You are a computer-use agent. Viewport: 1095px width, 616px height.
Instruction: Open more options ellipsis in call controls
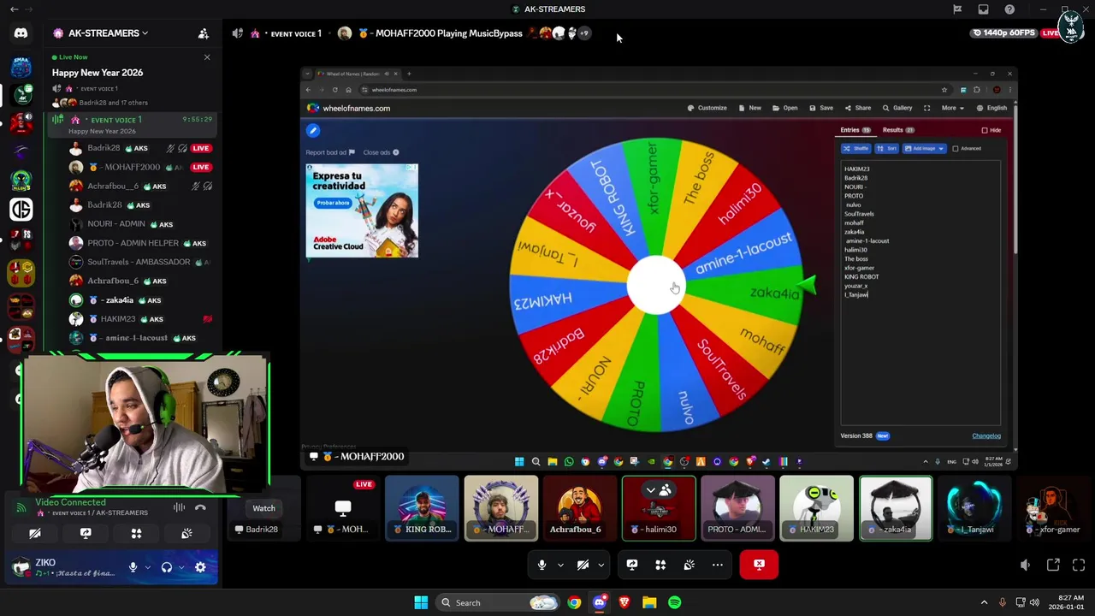pos(718,565)
